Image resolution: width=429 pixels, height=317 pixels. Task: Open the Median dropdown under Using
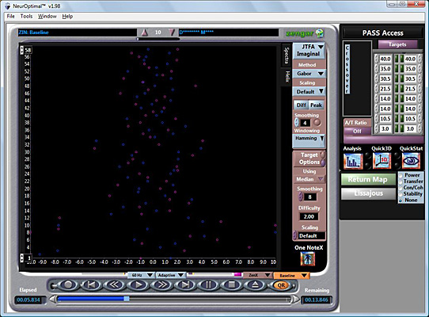309,179
